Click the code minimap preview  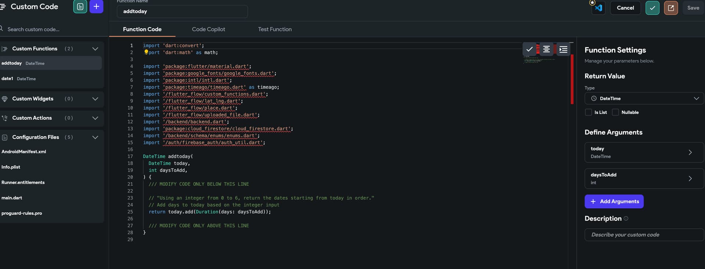539,60
